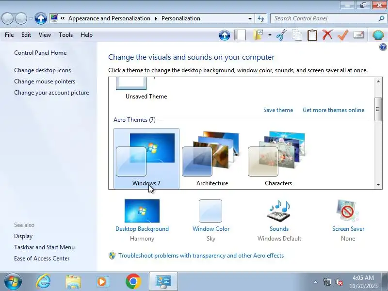Open the Help menu

(x=86, y=35)
